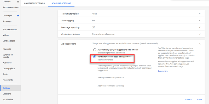Viewport: 209px width, 104px height.
Task: Click the Ad suggestions heading
Action: click(x=69, y=44)
